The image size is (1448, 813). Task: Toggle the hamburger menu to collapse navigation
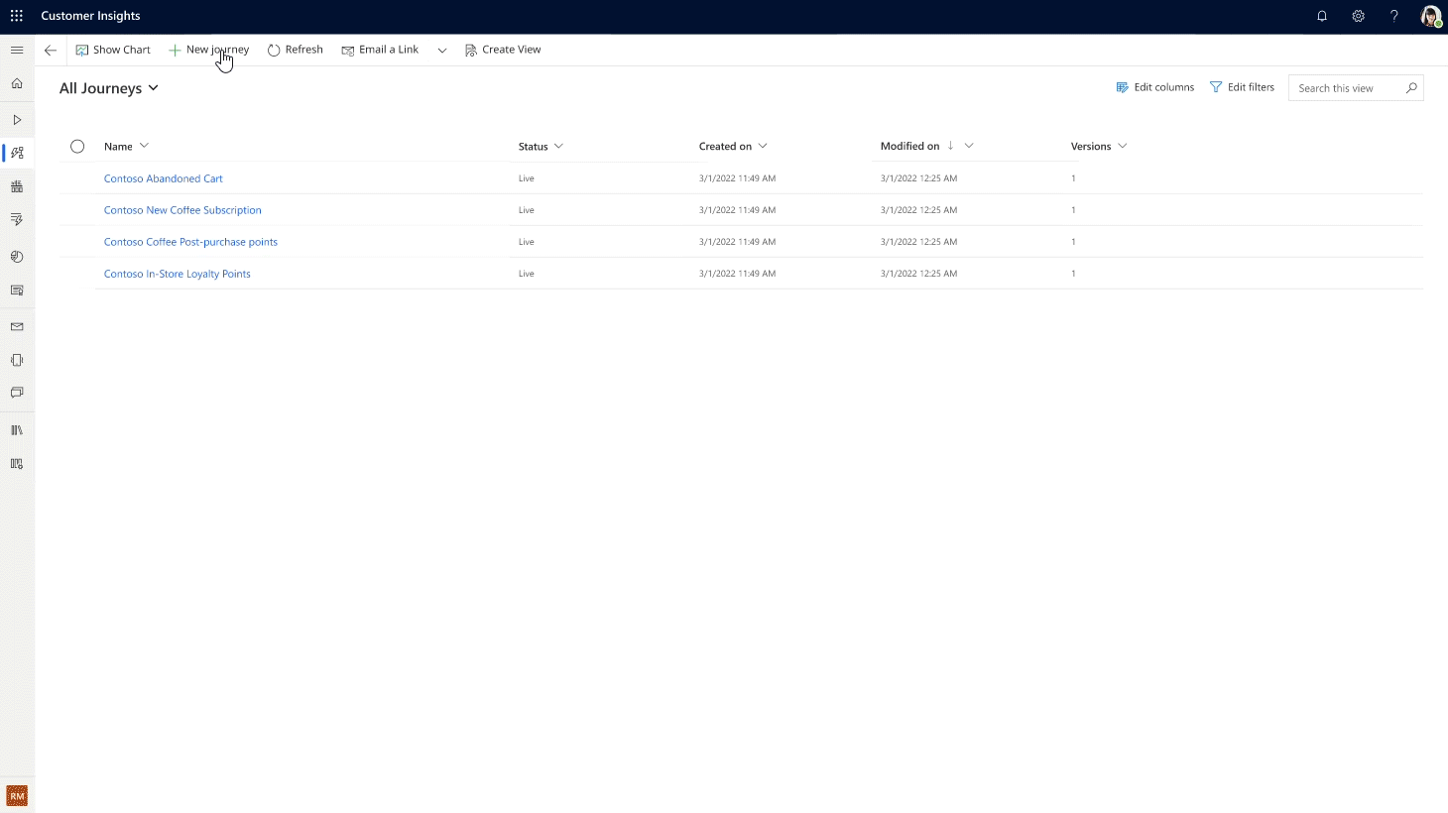pyautogui.click(x=17, y=50)
